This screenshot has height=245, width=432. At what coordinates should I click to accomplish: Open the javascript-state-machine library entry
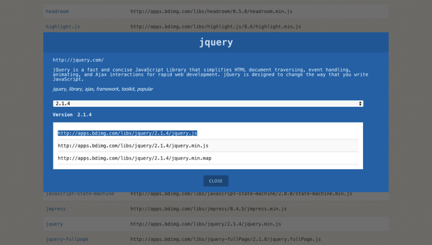tap(80, 194)
